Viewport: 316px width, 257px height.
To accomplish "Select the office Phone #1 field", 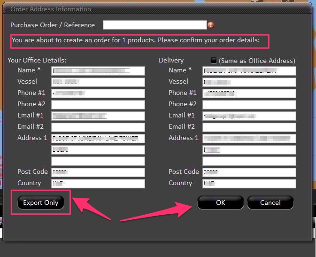I will click(x=98, y=93).
